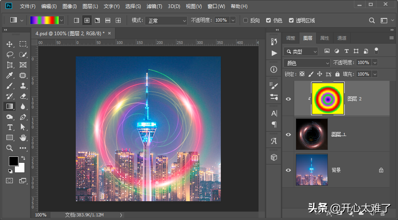Open gradient mode 正常 dropdown
Screen dimensions: 398x220
166,20
